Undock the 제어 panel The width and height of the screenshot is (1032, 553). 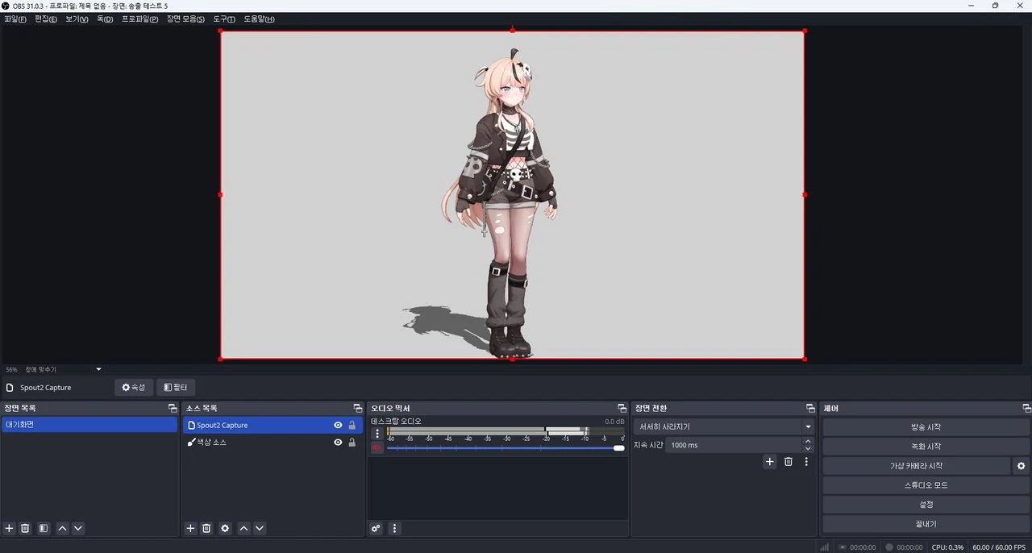click(x=1026, y=409)
